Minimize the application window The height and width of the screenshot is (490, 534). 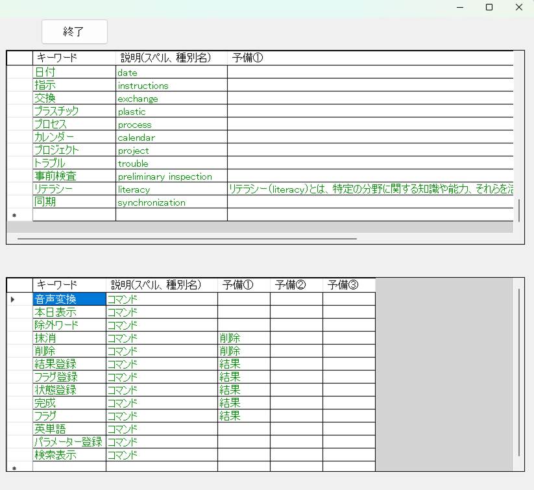pos(460,7)
